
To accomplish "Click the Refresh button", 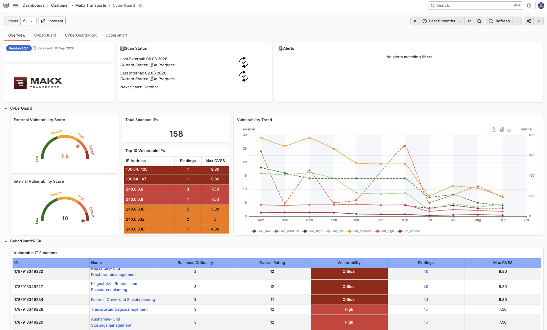I will pyautogui.click(x=499, y=21).
